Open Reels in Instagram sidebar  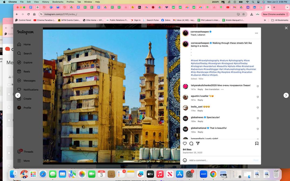23,72
